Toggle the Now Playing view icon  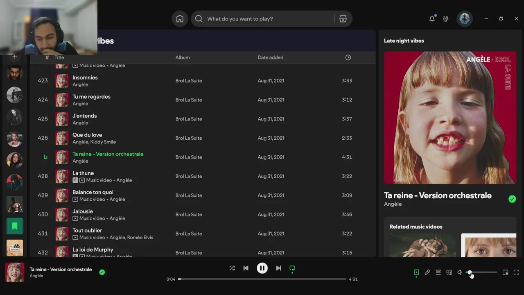416,272
